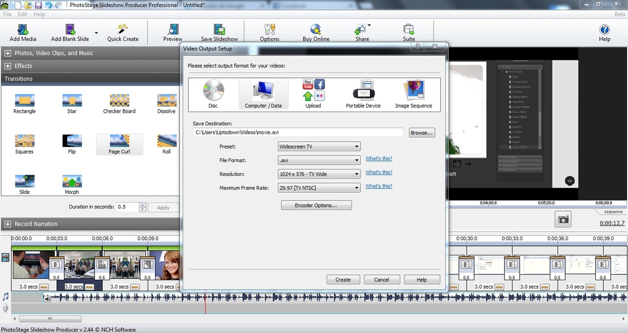Click the duration spinner arrows
This screenshot has width=628, height=333.
click(143, 207)
